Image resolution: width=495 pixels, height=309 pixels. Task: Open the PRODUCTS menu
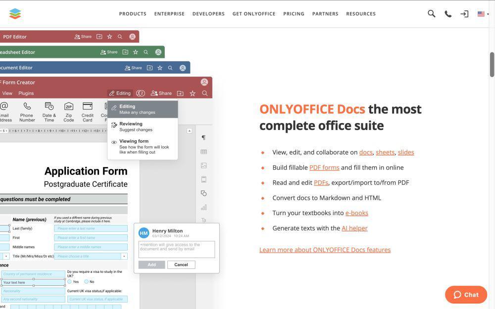[x=133, y=14]
